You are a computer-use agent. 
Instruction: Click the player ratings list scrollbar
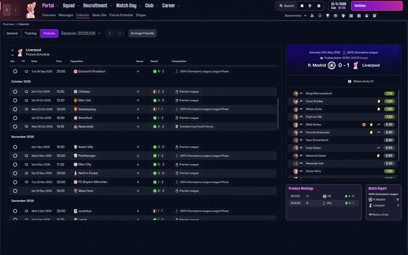coord(399,126)
